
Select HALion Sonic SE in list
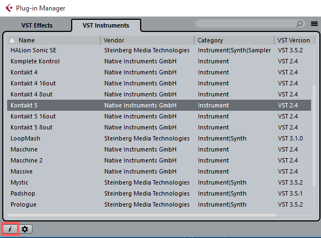[159, 50]
